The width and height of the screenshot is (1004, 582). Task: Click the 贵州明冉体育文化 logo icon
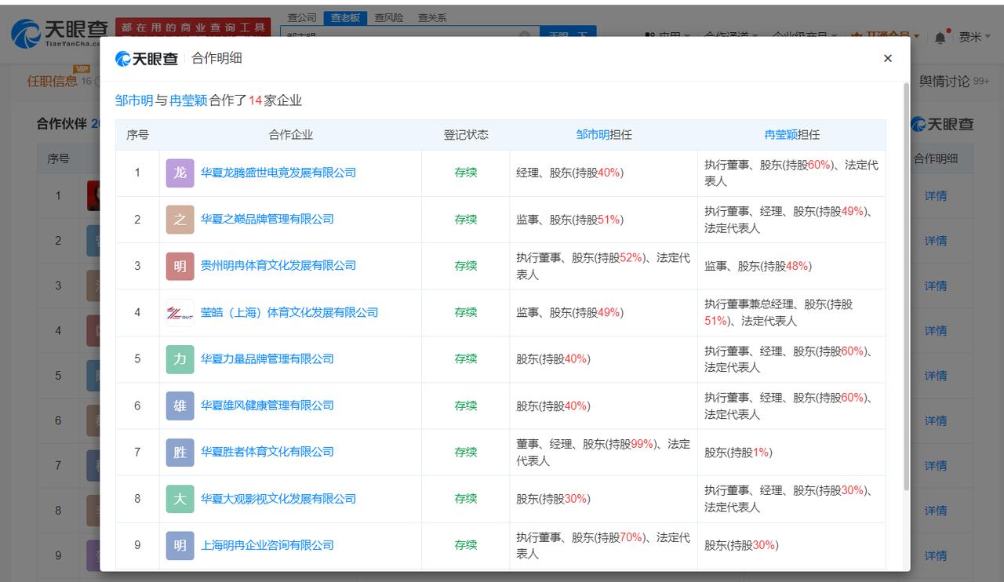(180, 266)
